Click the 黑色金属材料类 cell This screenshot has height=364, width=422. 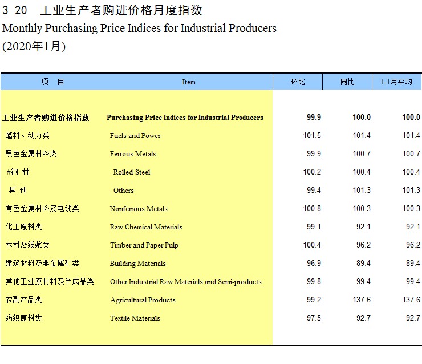coord(31,153)
